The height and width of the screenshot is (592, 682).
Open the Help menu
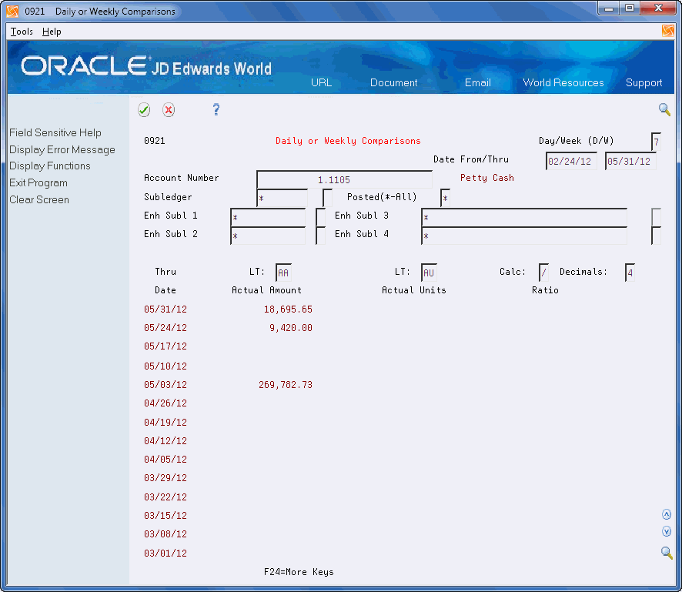coord(52,32)
